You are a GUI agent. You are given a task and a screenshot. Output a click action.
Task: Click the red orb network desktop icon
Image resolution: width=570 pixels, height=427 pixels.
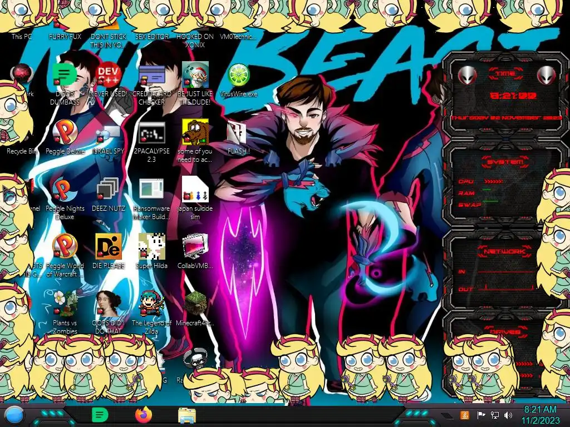pyautogui.click(x=22, y=74)
